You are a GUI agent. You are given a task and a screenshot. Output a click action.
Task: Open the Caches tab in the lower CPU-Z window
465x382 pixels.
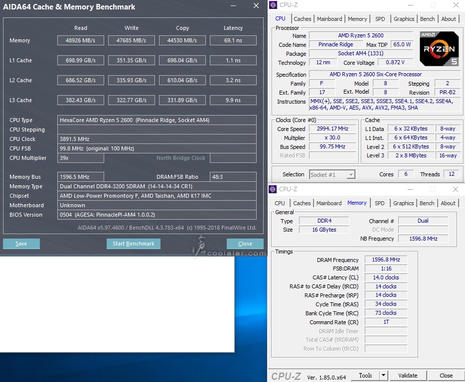(x=302, y=203)
